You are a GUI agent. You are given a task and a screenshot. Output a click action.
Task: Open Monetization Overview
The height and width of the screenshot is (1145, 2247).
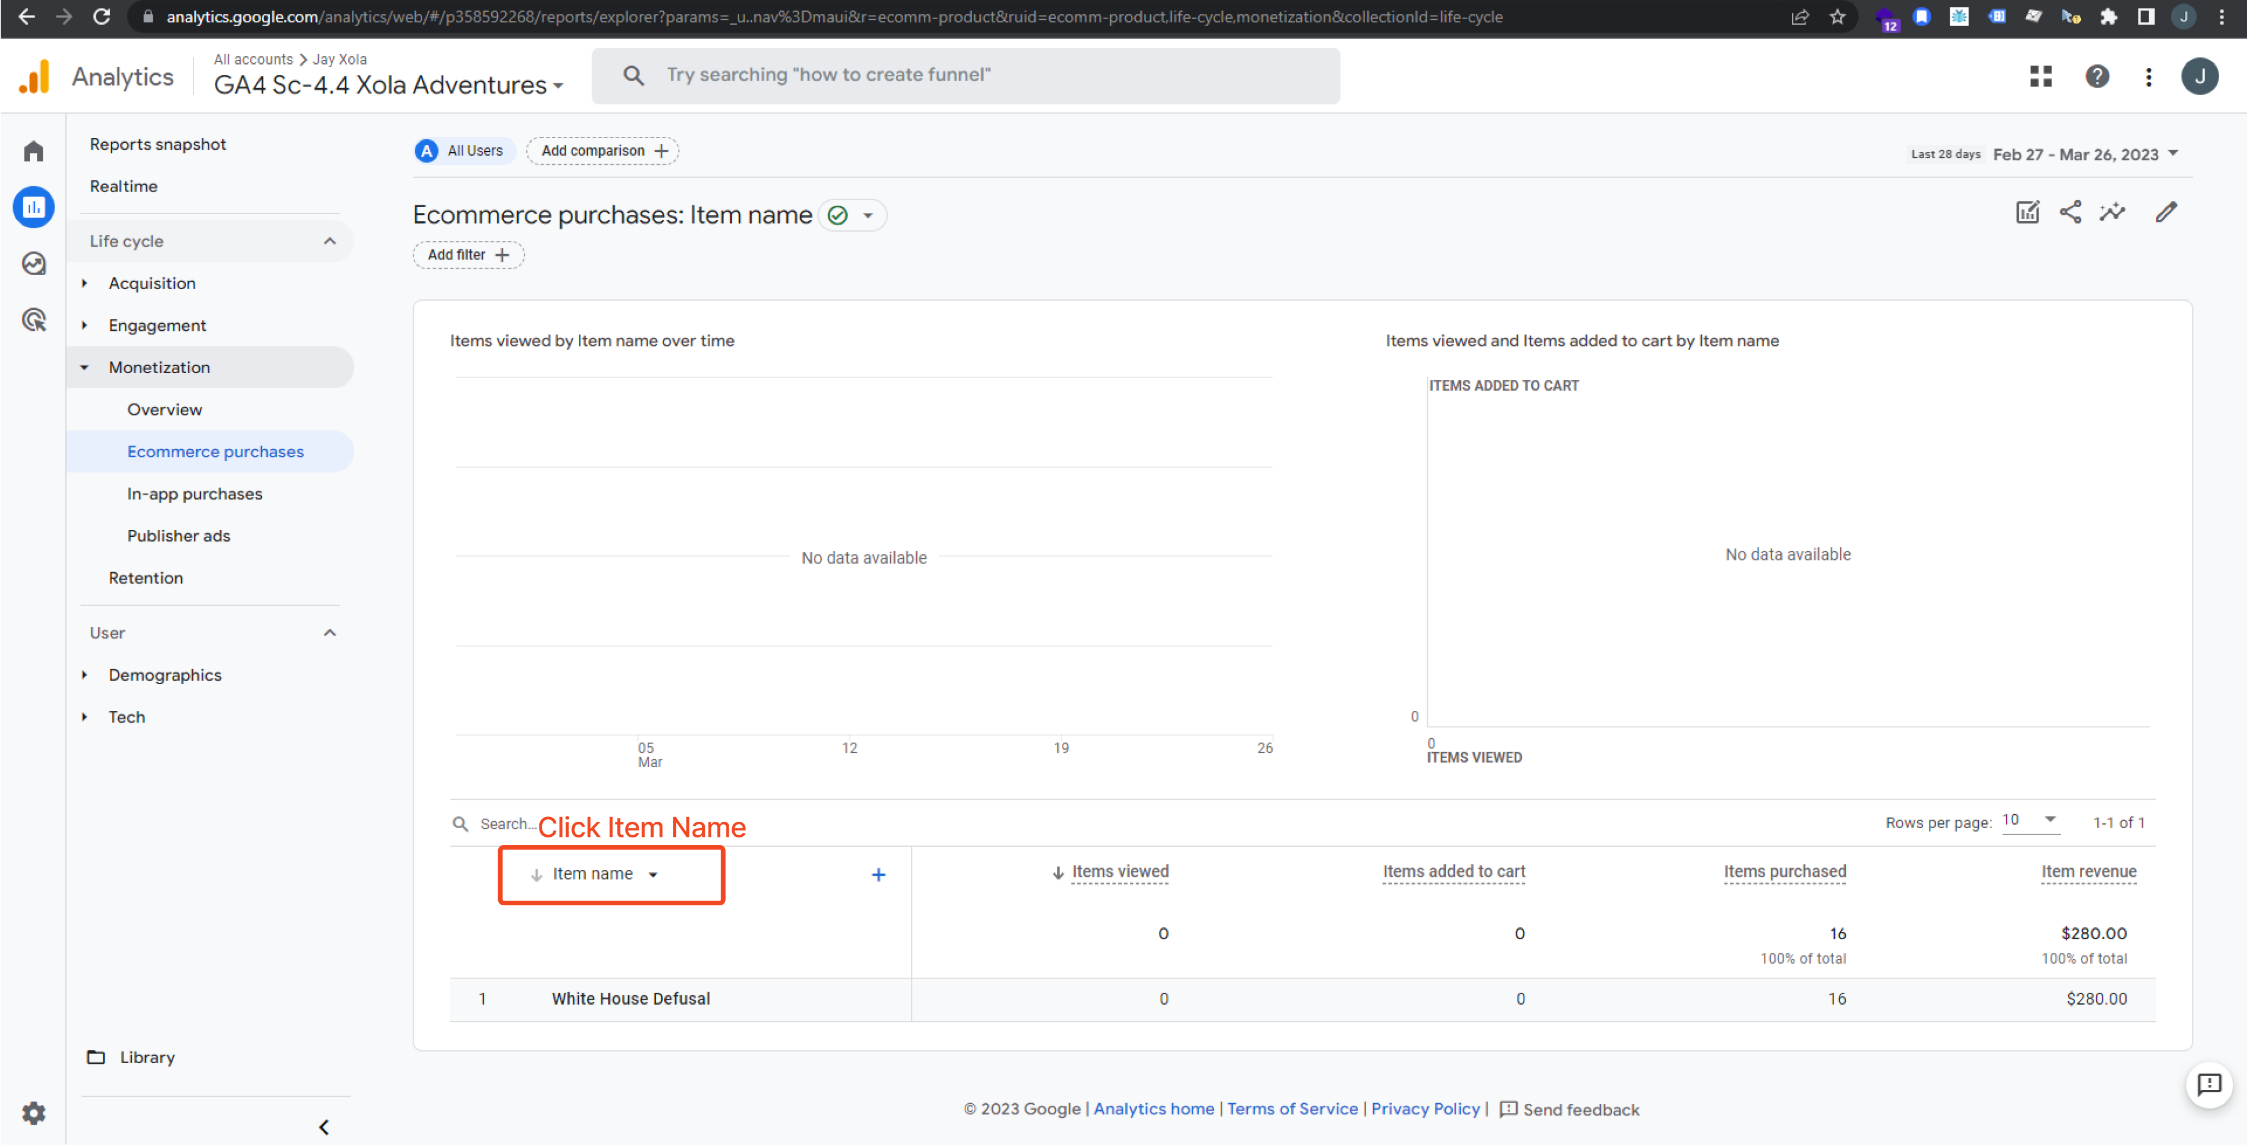pos(165,410)
